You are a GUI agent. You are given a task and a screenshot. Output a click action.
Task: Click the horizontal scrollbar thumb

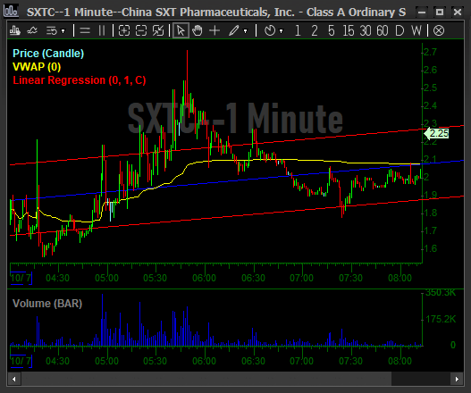[x=206, y=380]
